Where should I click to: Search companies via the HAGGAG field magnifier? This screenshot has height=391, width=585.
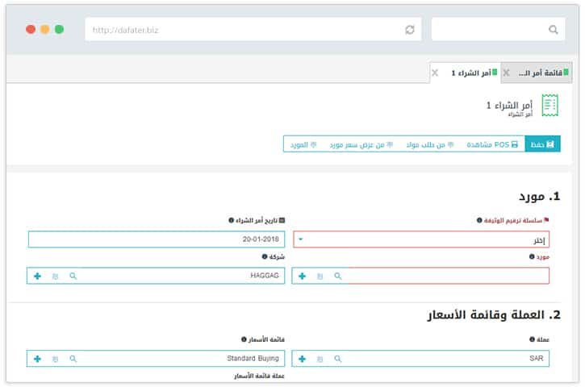[73, 276]
